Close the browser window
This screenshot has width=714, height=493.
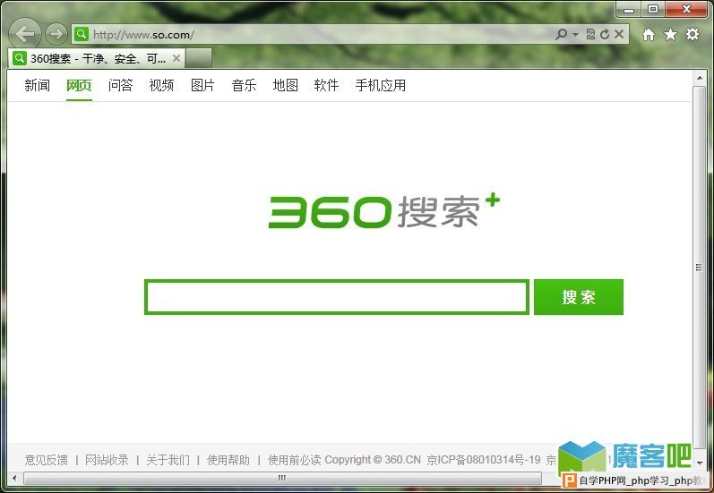click(686, 9)
